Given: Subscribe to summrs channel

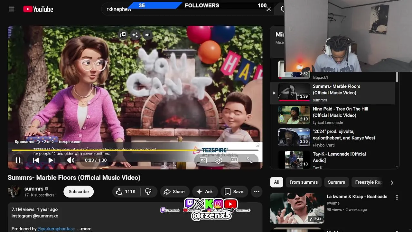Looking at the screenshot, I should click(x=79, y=191).
